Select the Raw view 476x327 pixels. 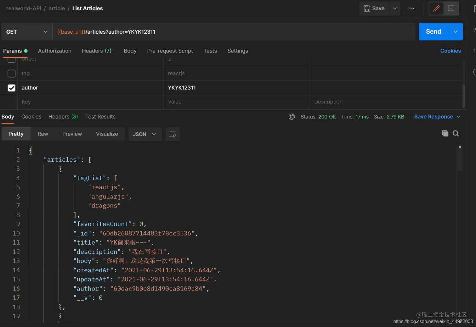point(43,134)
